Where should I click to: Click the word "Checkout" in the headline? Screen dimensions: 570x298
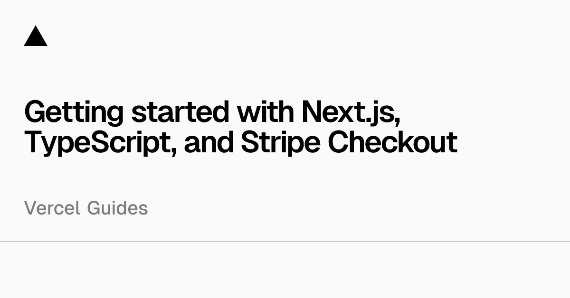(x=392, y=142)
